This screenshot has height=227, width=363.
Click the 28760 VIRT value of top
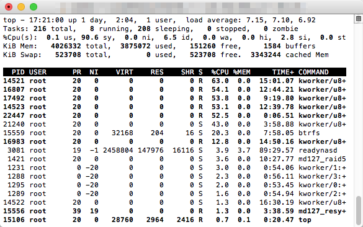pyautogui.click(x=122, y=220)
